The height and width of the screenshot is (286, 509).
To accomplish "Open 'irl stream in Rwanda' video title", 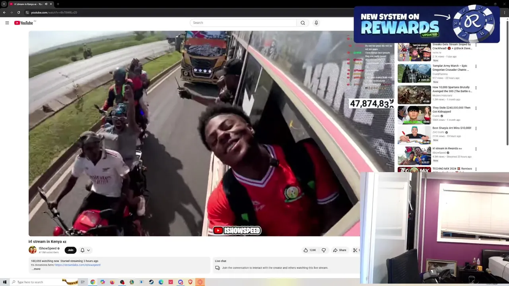I will (x=447, y=149).
